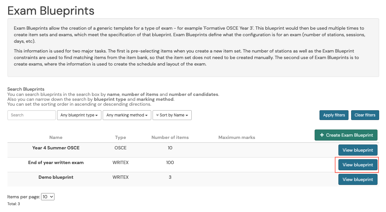View the Year 4 Summer OSCE blueprint
Screen dimensions: 386x212
[358, 150]
